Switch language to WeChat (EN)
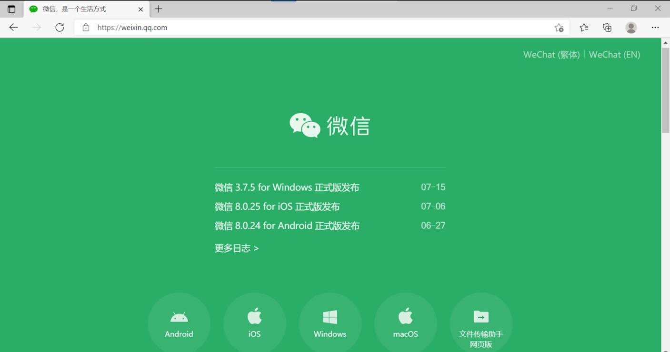 click(x=614, y=54)
